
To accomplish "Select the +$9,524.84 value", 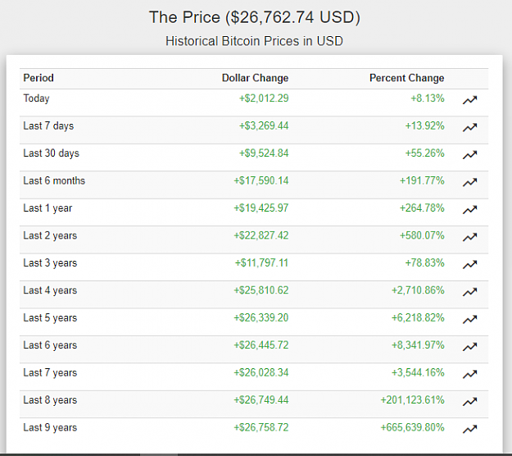I will click(264, 153).
